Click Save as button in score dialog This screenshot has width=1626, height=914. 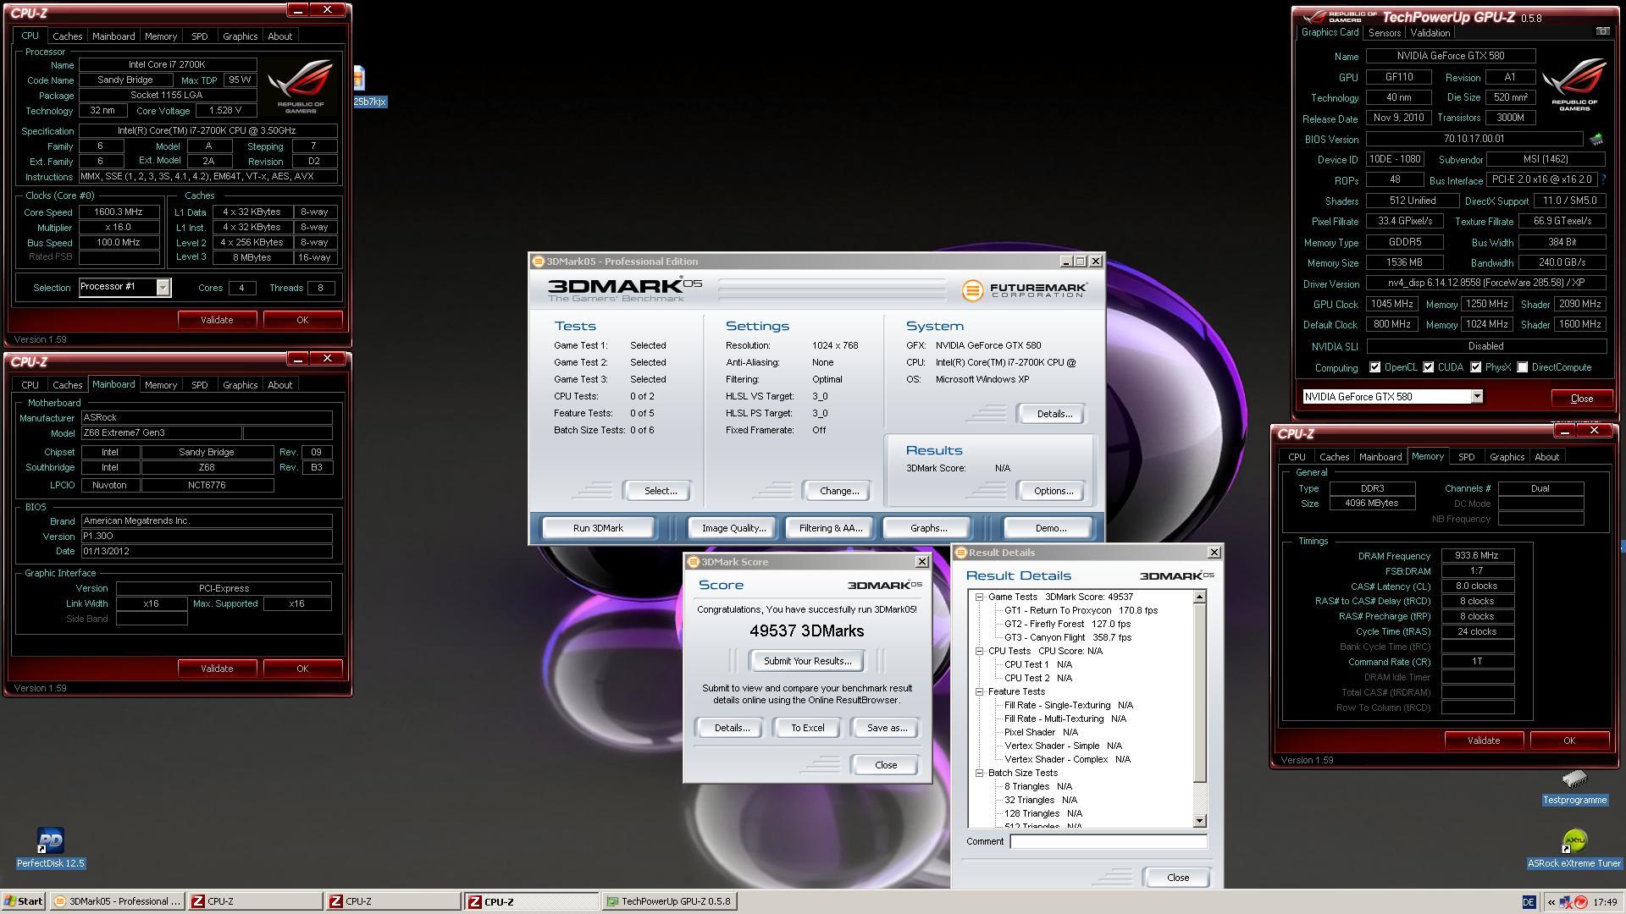[x=887, y=728]
